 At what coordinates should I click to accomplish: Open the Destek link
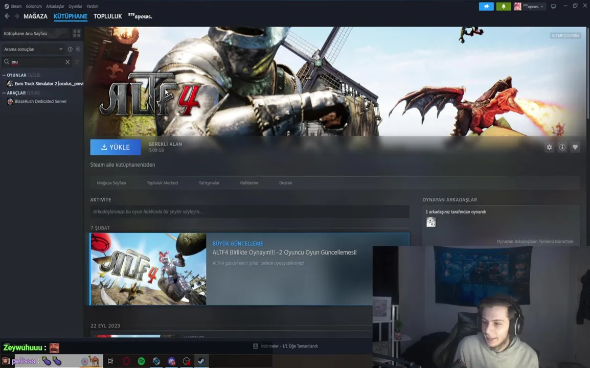point(286,183)
